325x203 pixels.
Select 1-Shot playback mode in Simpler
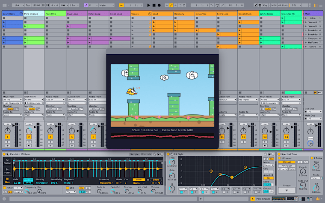(7, 171)
